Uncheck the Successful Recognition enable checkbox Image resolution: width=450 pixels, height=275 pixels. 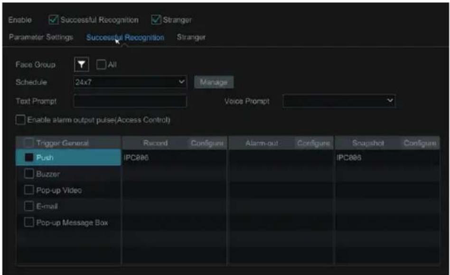(x=53, y=19)
